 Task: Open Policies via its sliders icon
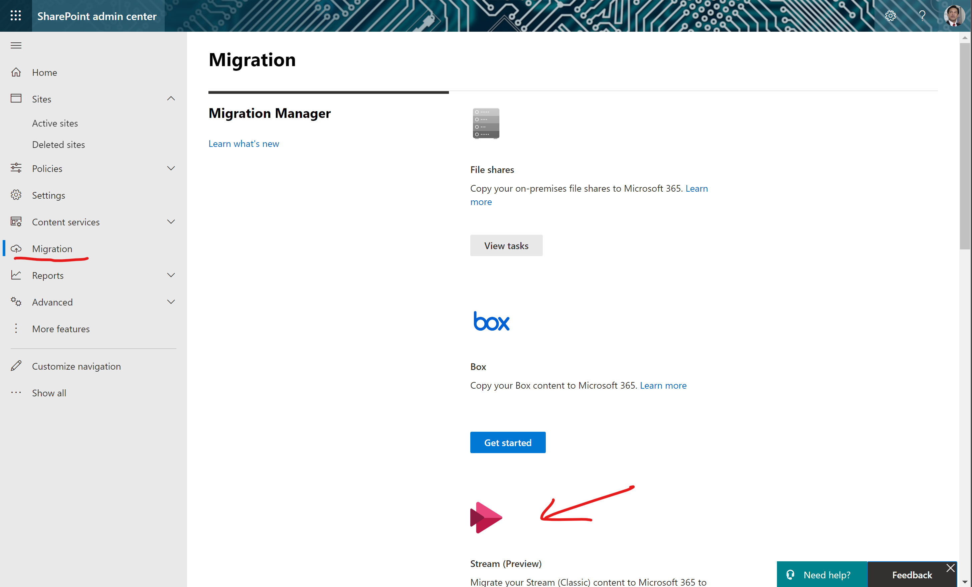(16, 168)
